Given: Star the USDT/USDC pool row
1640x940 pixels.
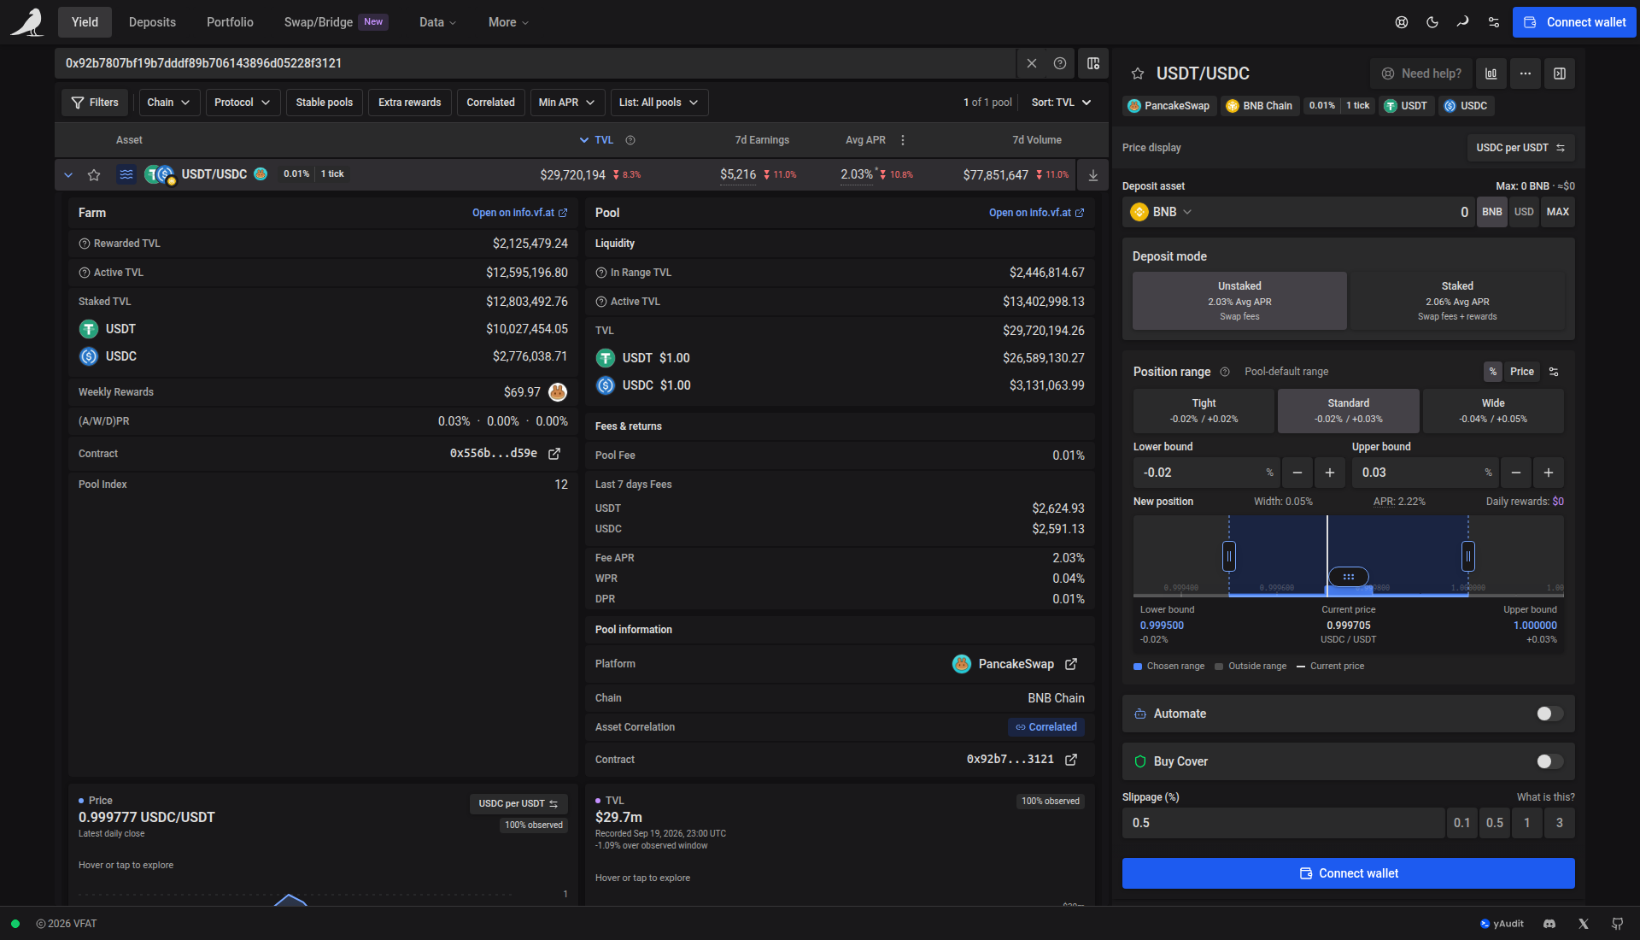Looking at the screenshot, I should (x=94, y=174).
